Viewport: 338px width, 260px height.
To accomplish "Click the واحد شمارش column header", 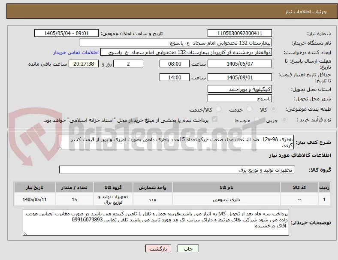I will click(x=152, y=187).
